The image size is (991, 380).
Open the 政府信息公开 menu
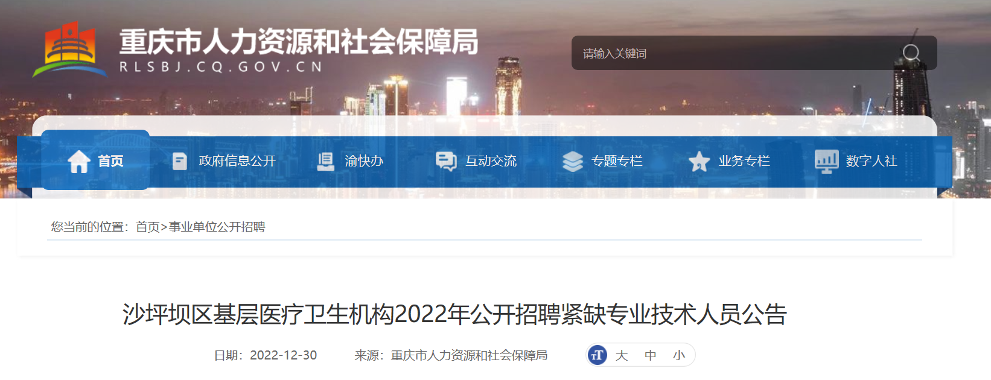pyautogui.click(x=237, y=161)
